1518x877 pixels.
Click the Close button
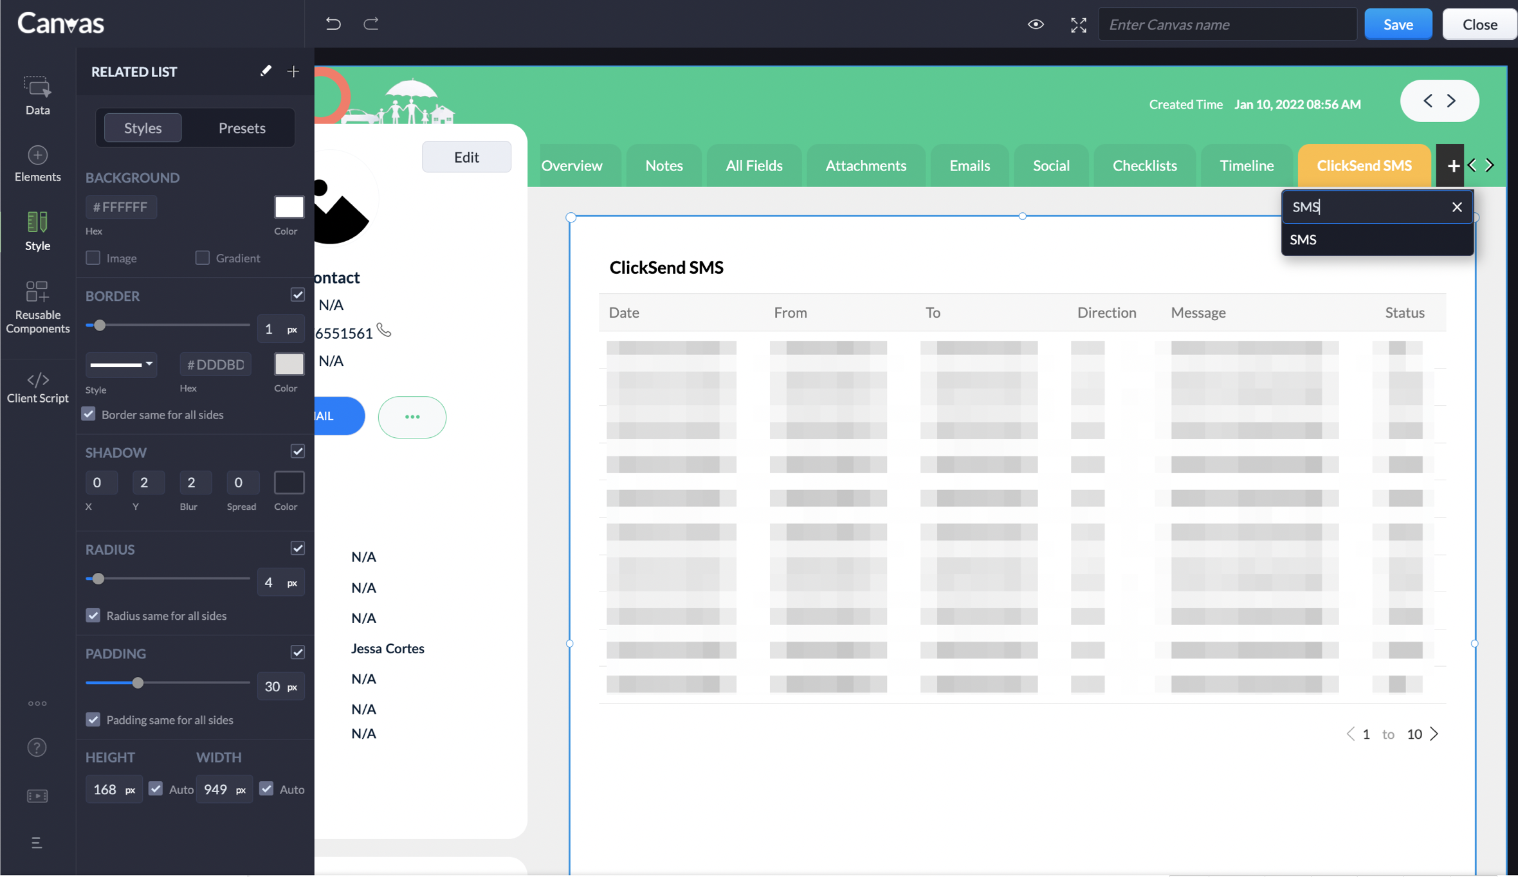tap(1479, 24)
